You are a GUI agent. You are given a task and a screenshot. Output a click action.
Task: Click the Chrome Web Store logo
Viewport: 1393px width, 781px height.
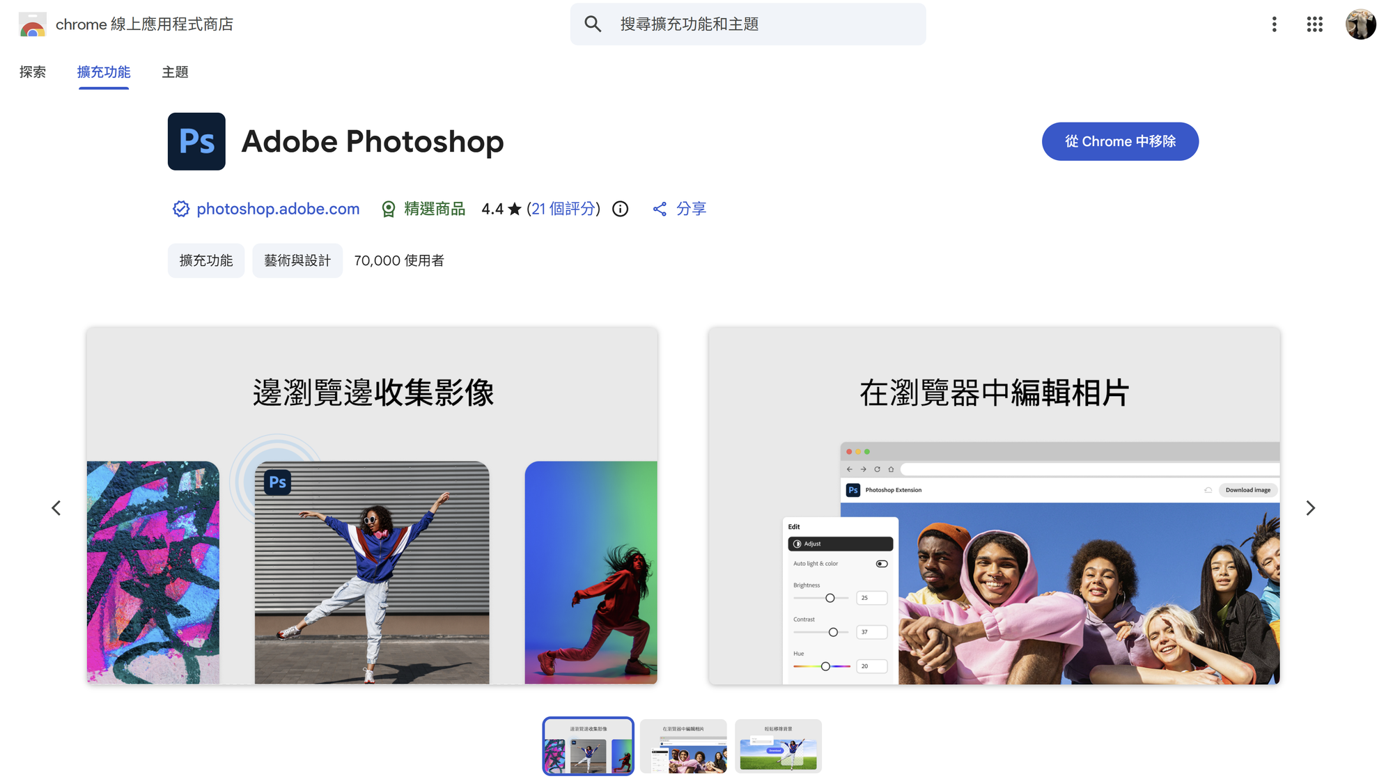tap(32, 24)
